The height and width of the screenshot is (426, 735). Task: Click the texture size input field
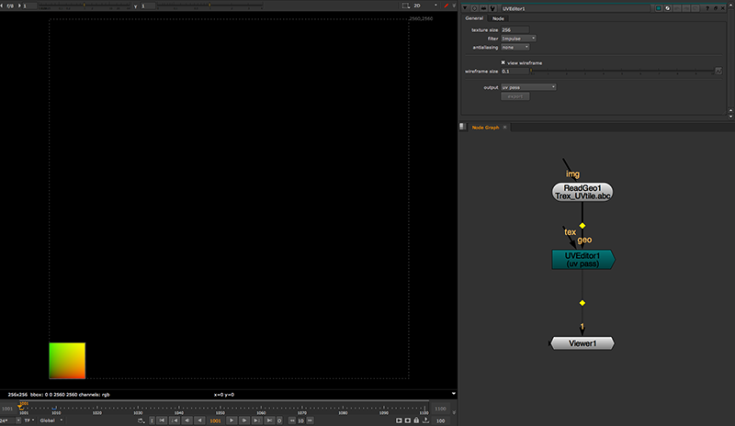pyautogui.click(x=514, y=30)
